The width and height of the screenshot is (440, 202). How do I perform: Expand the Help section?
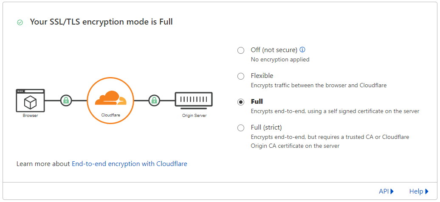[418, 191]
